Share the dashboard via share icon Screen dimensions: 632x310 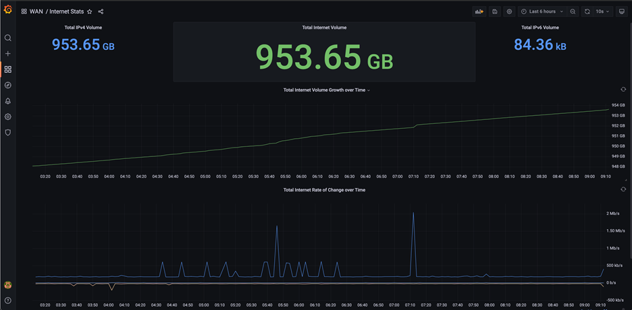pos(101,11)
